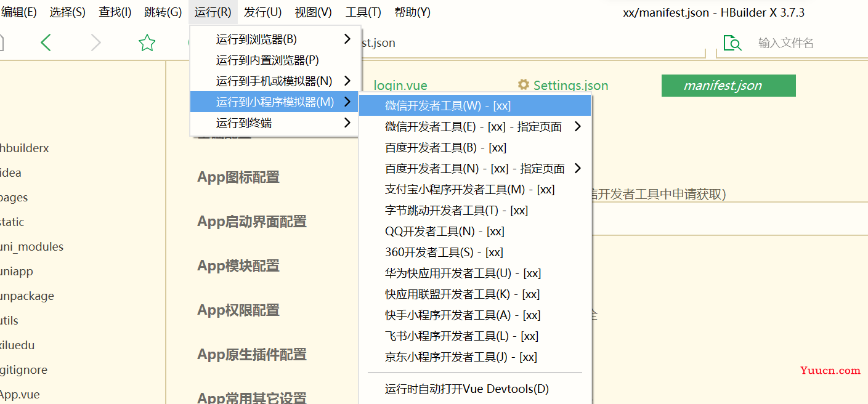Open the 选择(S) menu

[x=68, y=12]
